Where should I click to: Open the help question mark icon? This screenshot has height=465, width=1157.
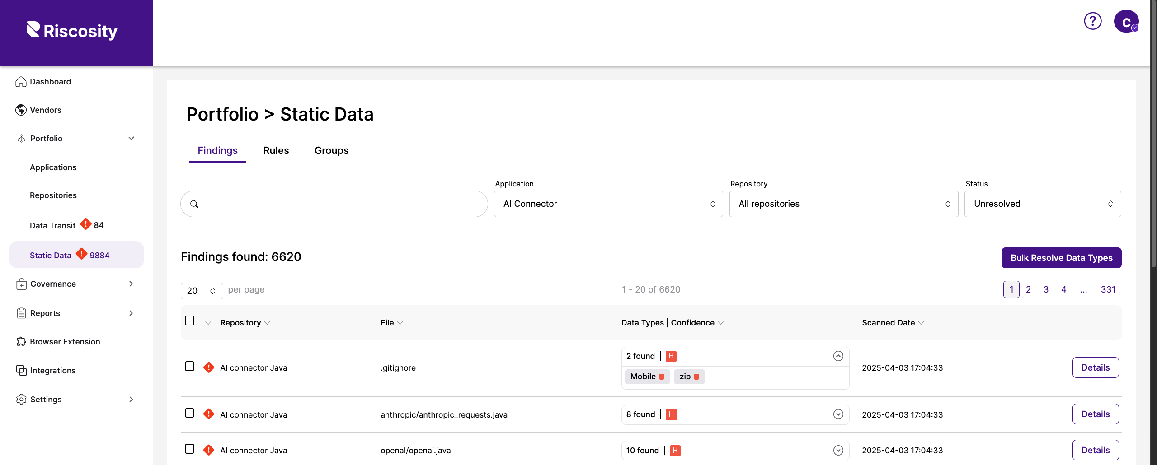pyautogui.click(x=1093, y=21)
